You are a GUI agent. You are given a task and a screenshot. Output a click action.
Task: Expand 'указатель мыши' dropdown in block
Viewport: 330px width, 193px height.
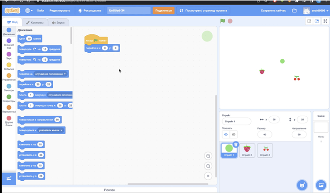(51, 129)
